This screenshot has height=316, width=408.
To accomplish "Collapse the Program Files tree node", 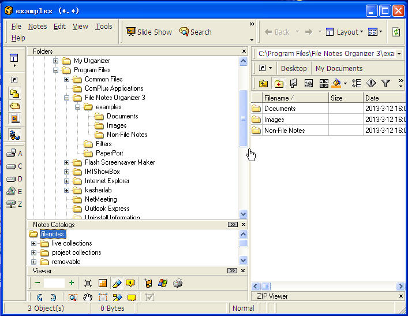I will [x=56, y=70].
